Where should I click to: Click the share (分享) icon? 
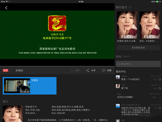coord(88,70)
